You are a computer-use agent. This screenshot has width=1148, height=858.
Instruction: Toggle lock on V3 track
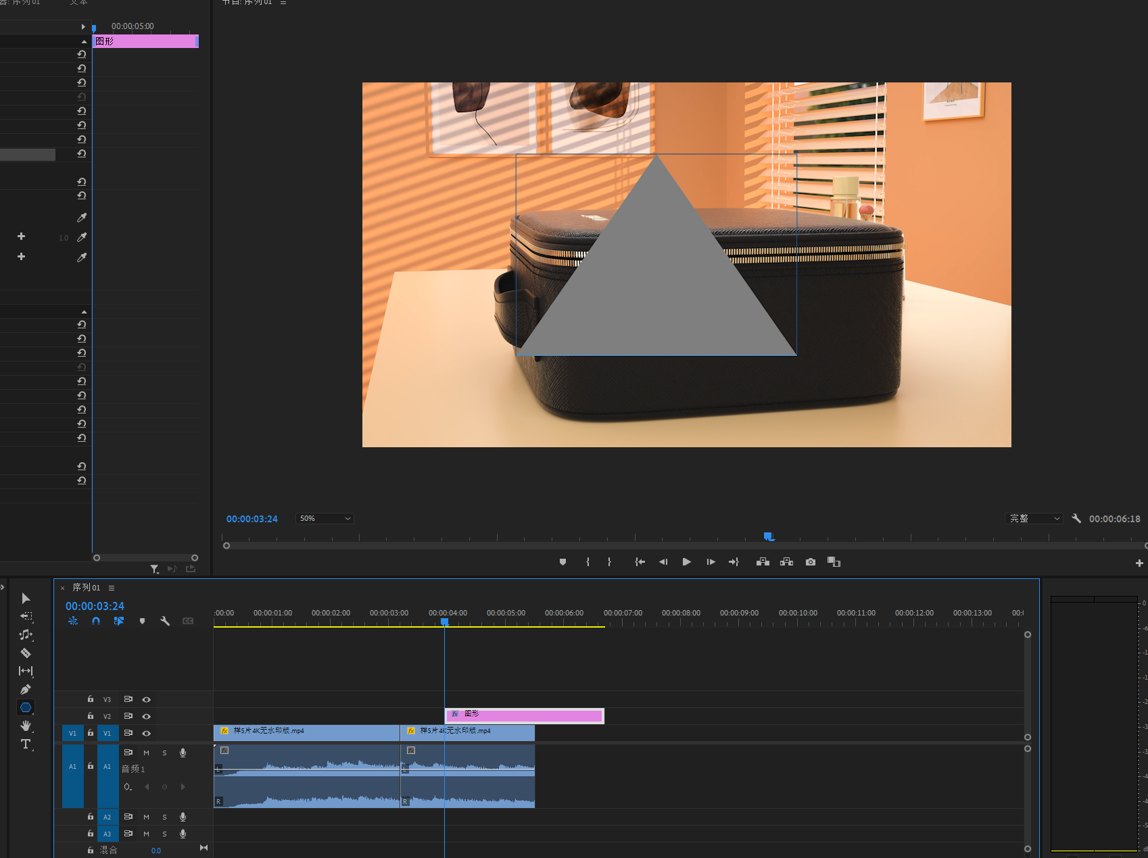[x=91, y=699]
